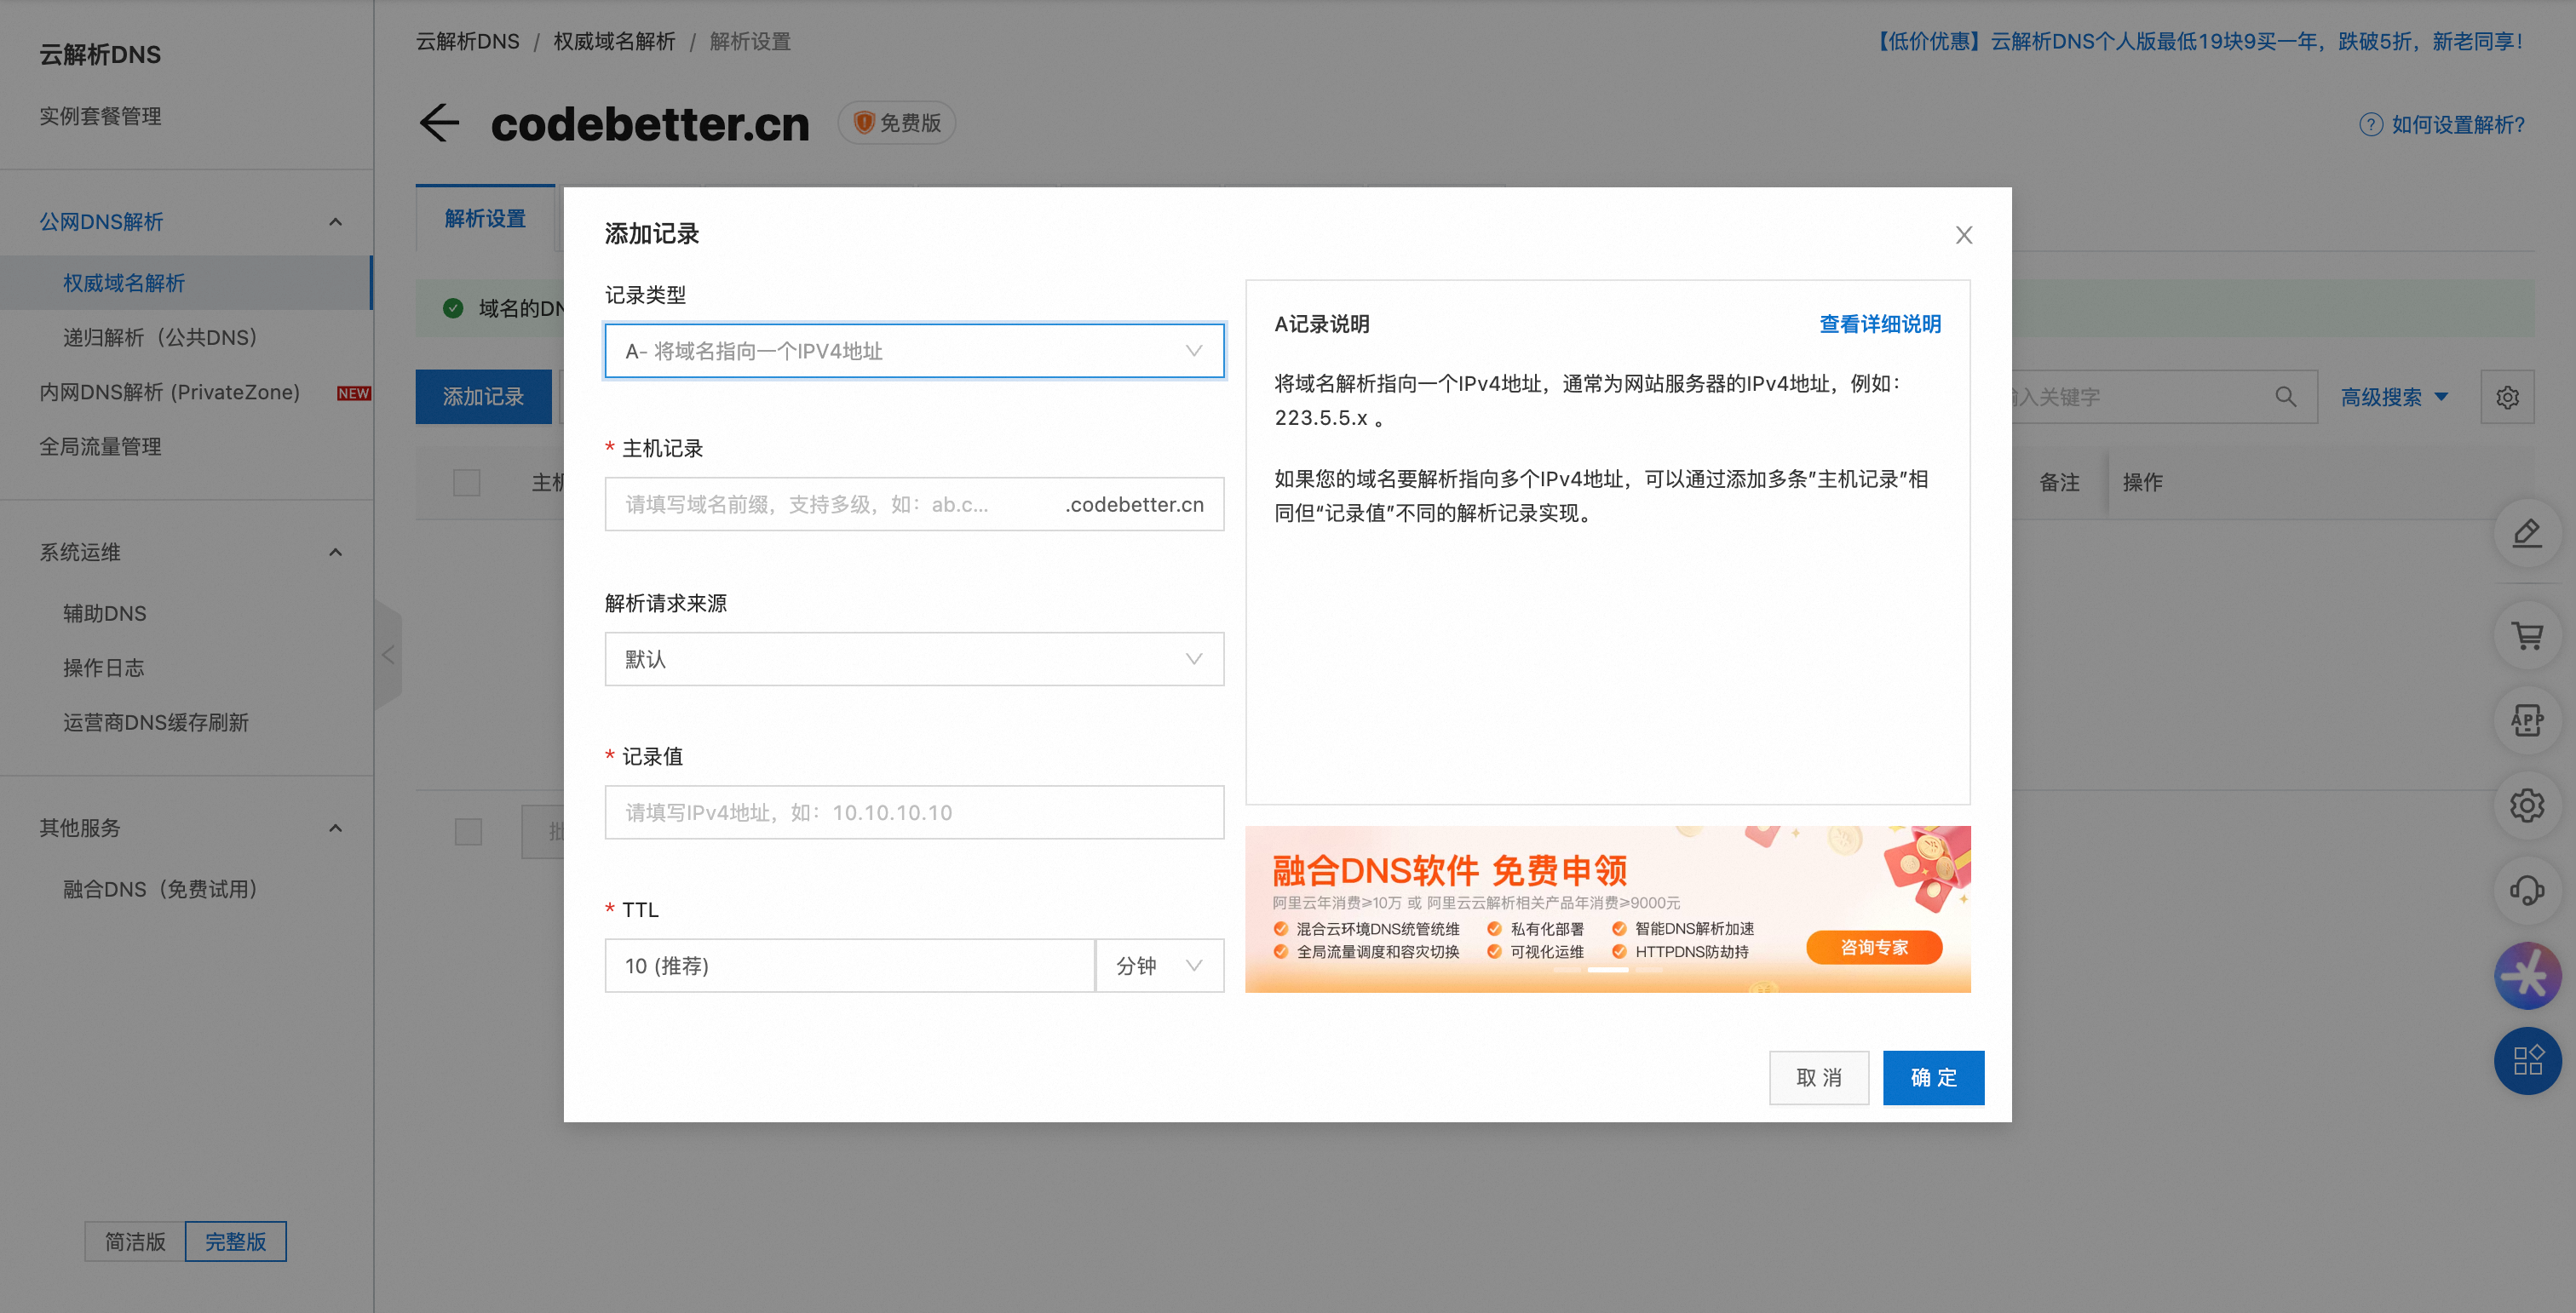Viewport: 2576px width, 1313px height.
Task: Collapse the 其他服务 section
Action: 335,829
